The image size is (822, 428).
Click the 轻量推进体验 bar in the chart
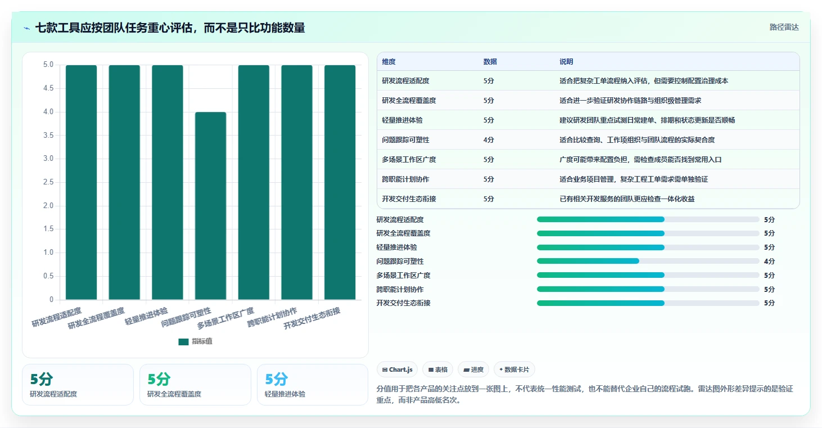[x=168, y=182]
